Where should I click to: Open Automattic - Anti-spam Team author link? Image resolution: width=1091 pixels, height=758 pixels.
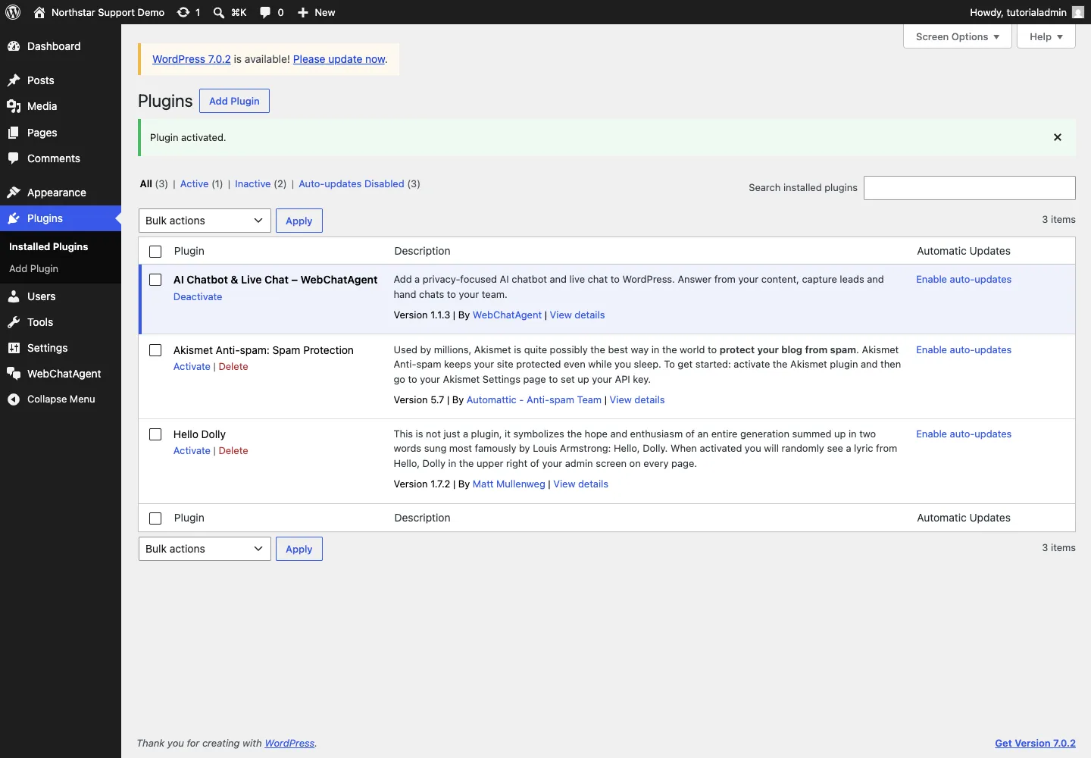click(x=534, y=399)
